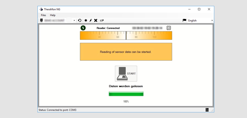Image resolution: width=247 pixels, height=118 pixels.
Task: Click the server icon beside account selector
Action: [x=41, y=20]
